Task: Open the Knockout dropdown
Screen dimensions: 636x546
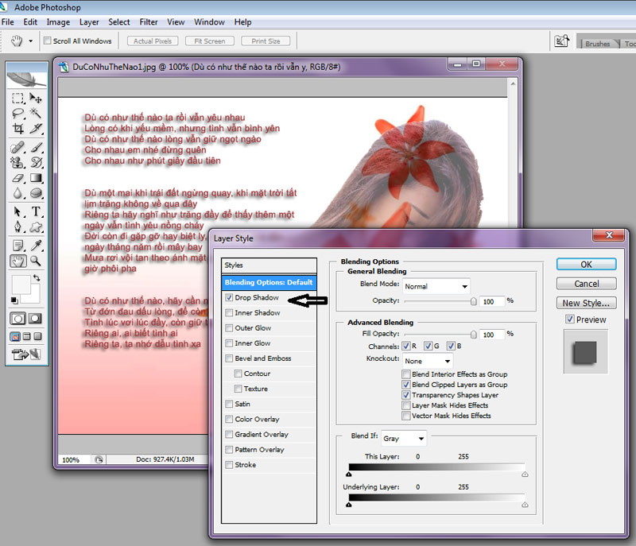Action: (x=427, y=361)
